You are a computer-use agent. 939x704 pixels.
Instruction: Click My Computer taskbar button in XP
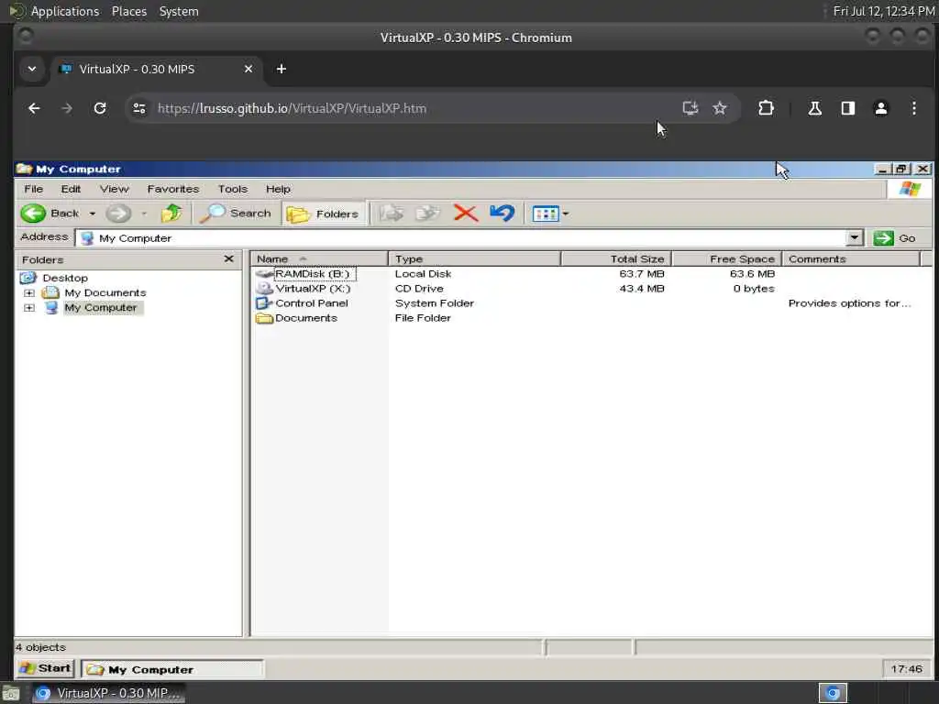[172, 669]
